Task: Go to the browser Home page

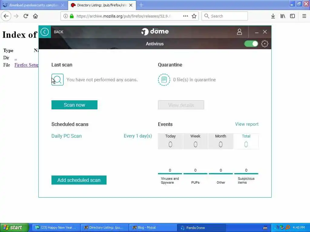Action: (35, 16)
